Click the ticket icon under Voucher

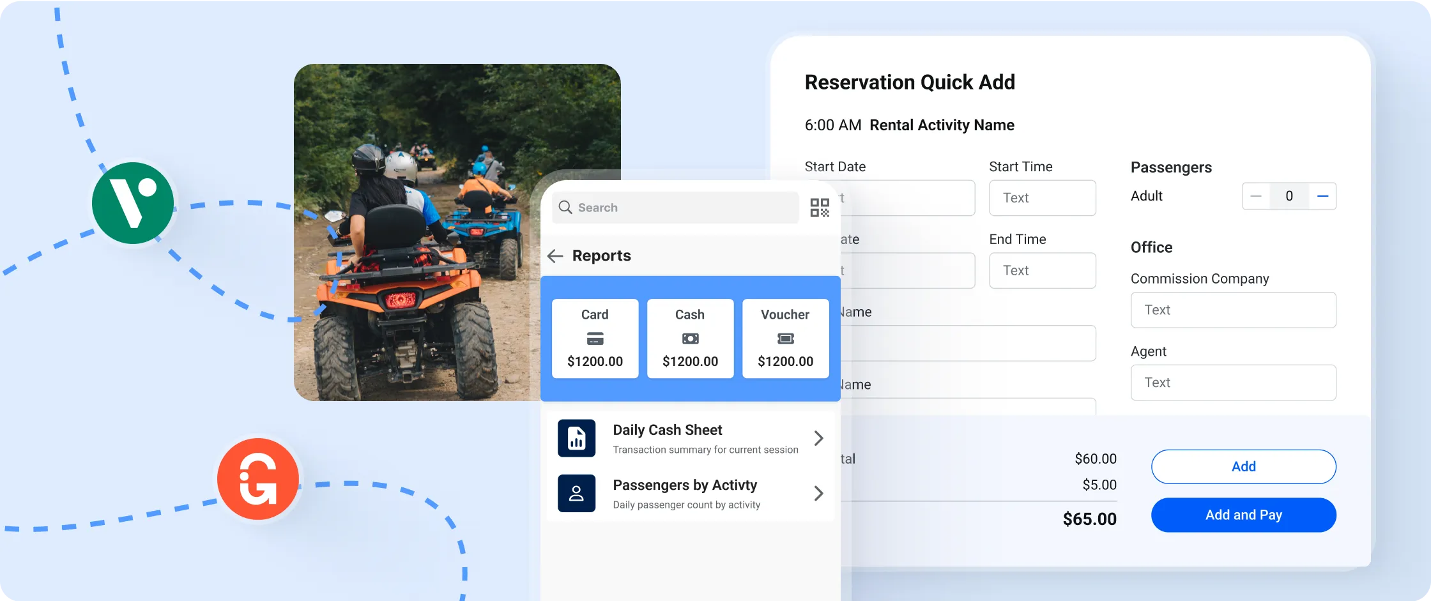[x=785, y=339]
